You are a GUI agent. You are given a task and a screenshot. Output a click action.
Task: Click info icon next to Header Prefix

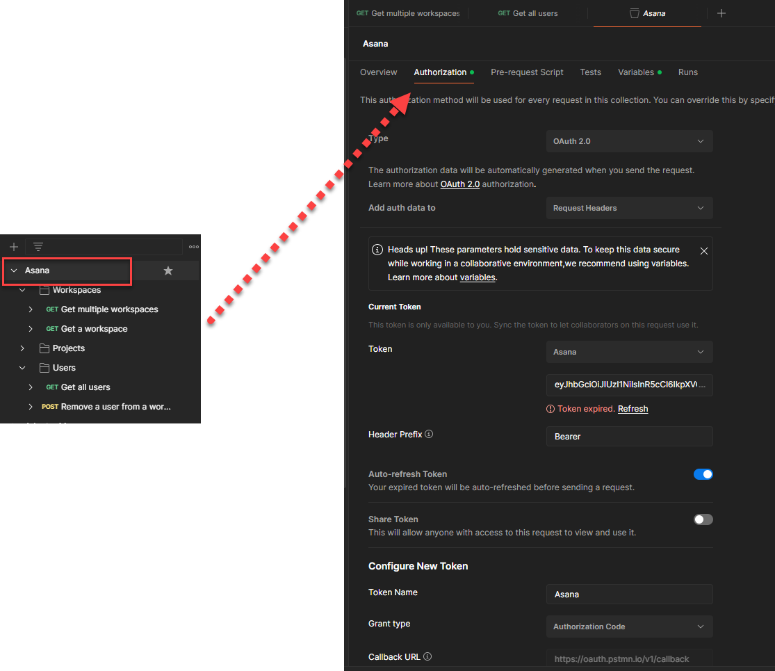tap(429, 434)
